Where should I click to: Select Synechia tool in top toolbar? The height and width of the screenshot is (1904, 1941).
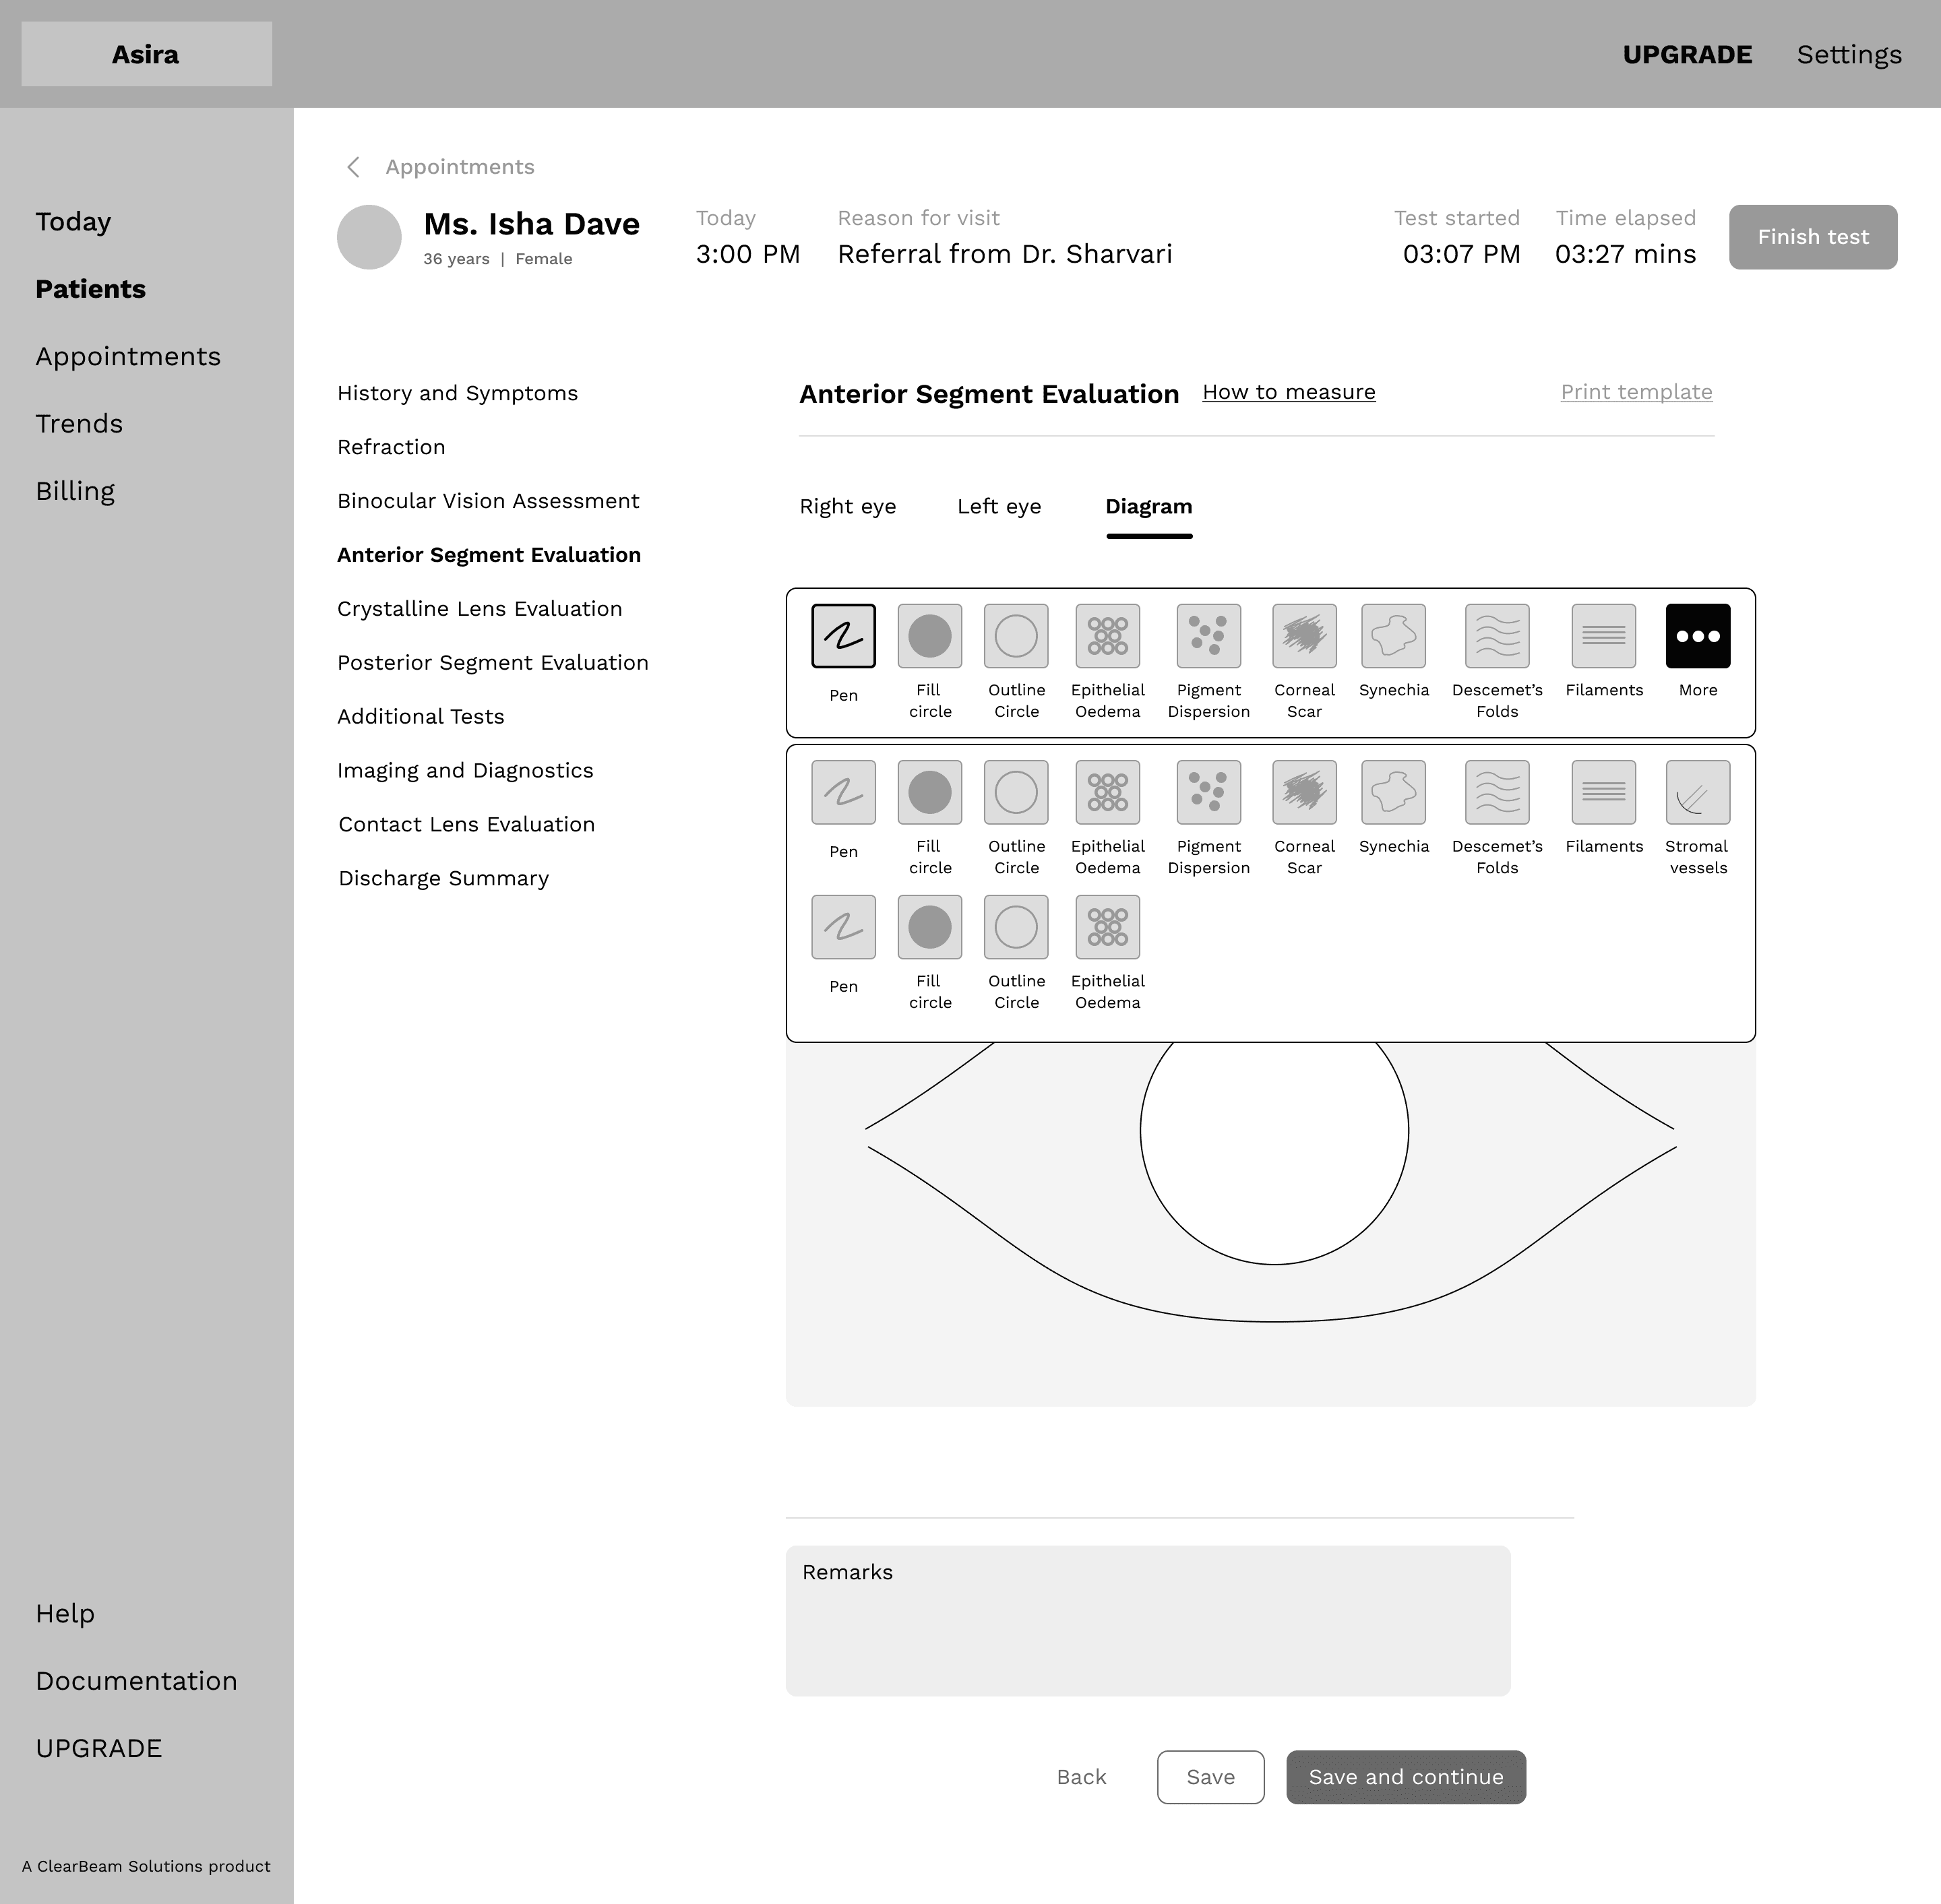1392,636
